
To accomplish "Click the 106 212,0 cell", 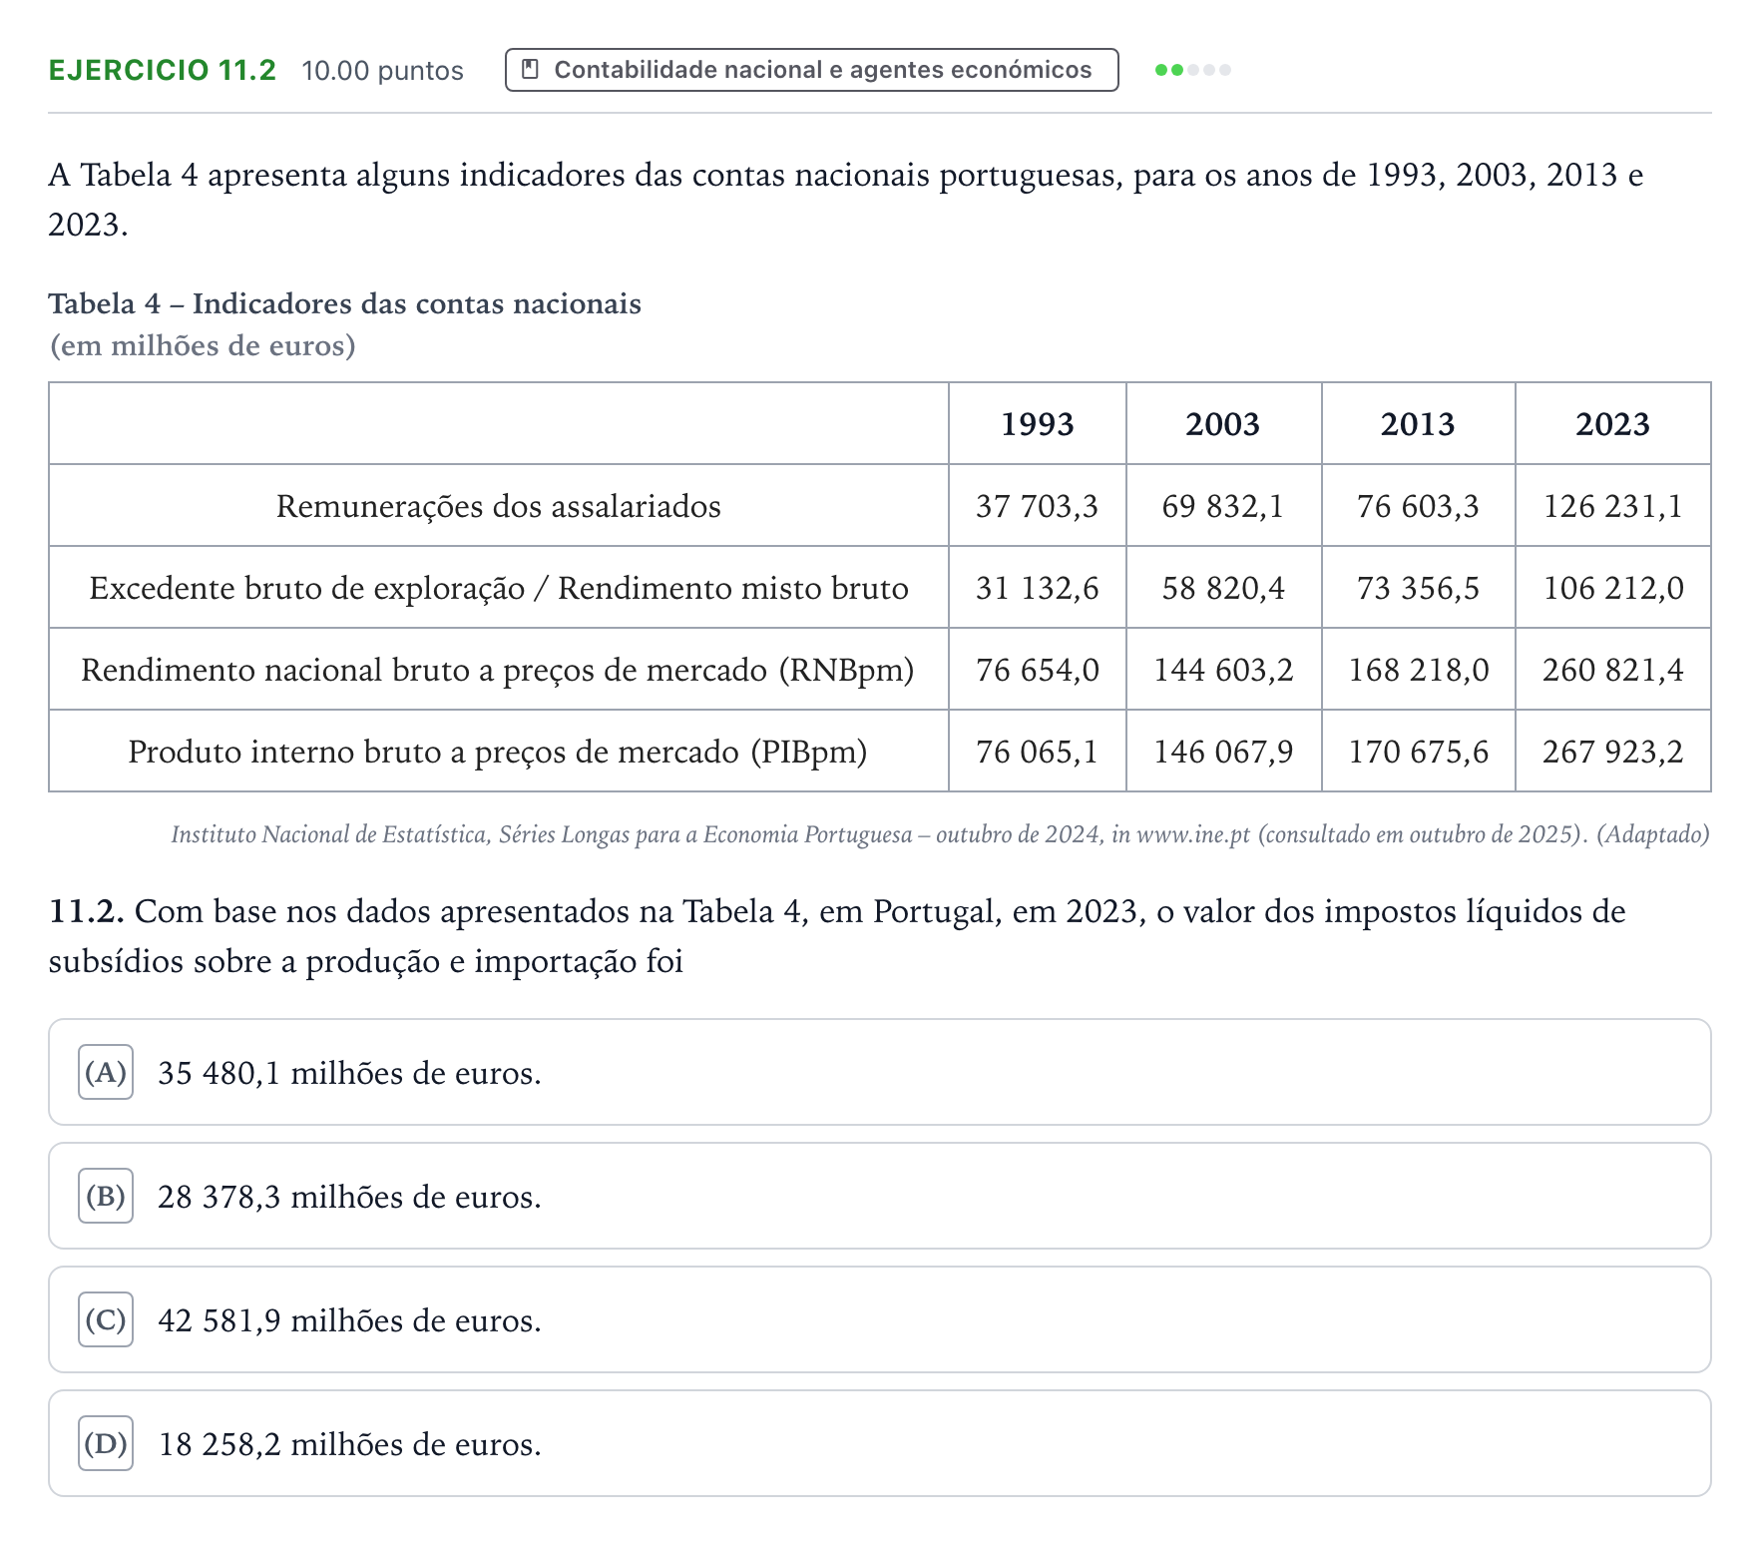I will [x=1612, y=588].
